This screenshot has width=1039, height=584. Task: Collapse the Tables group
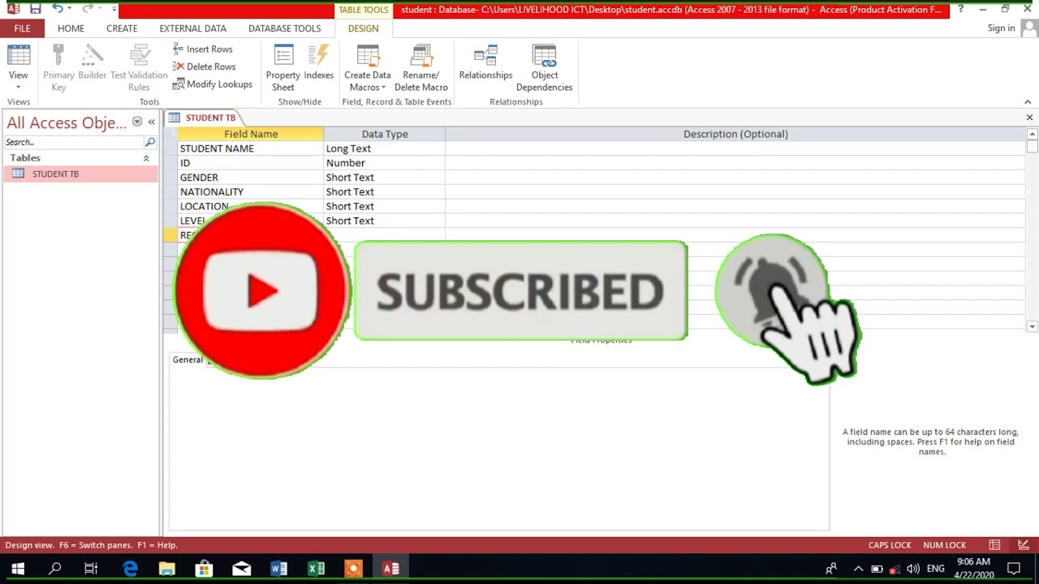coord(146,158)
